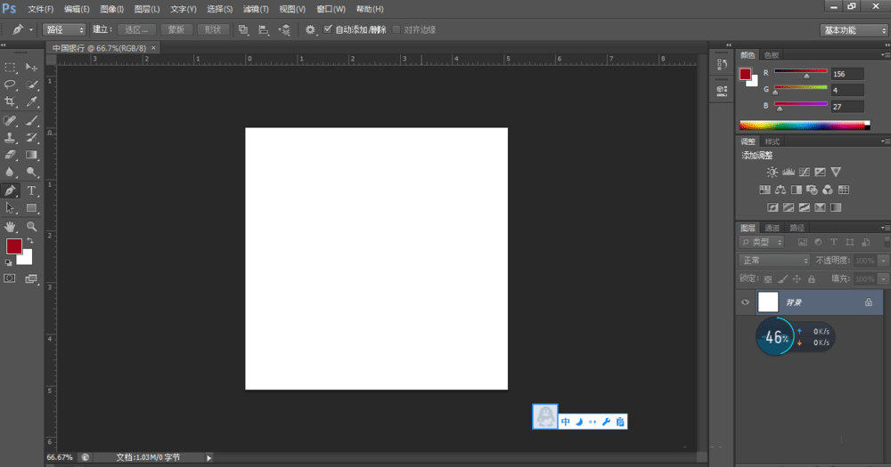This screenshot has width=891, height=467.
Task: Select the Quick Selection tool
Action: pos(31,85)
